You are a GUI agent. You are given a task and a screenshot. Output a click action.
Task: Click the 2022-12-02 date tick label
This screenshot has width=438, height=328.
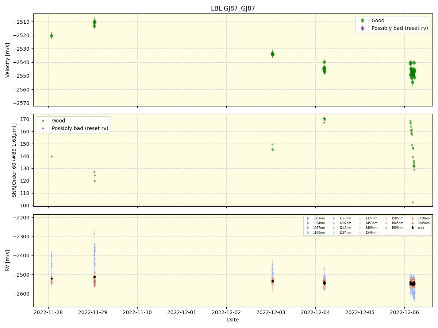pyautogui.click(x=226, y=312)
